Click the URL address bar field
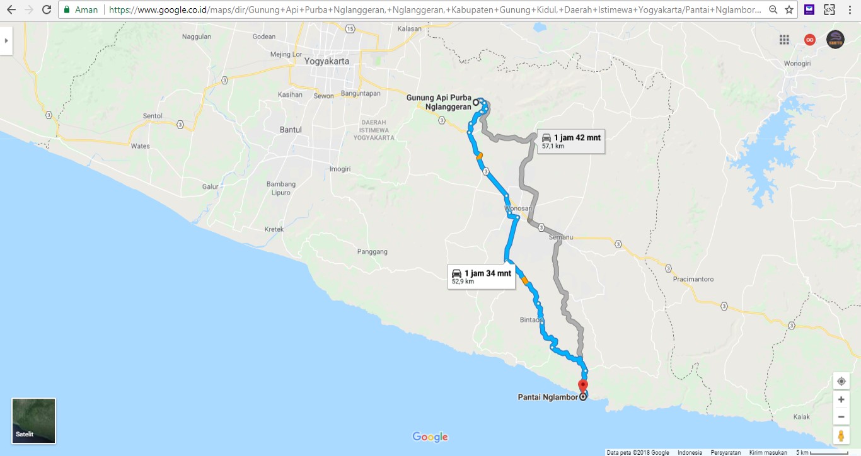The image size is (861, 456). pyautogui.click(x=435, y=10)
